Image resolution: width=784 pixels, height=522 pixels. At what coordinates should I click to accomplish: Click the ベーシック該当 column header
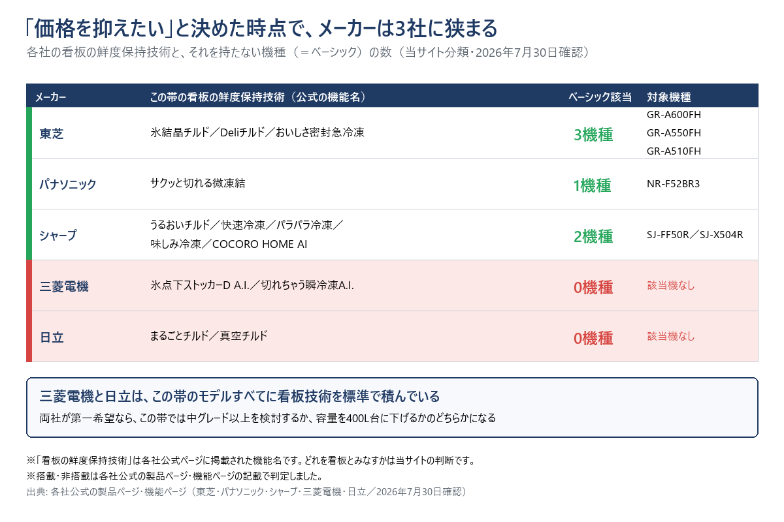point(600,97)
